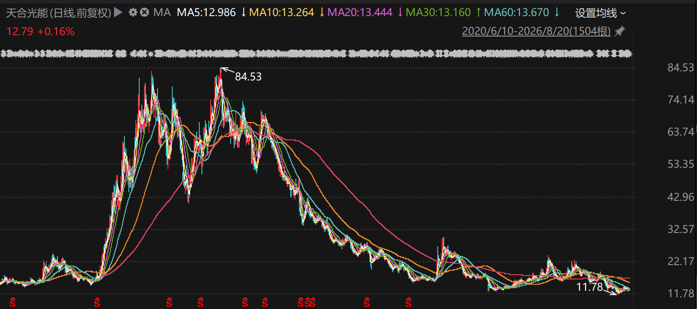This screenshot has height=309, width=697.
Task: Select the MA5:12.986 value
Action: click(x=206, y=13)
